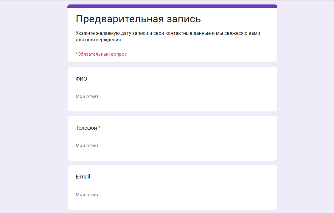Click the form title Предварительная запись
Image resolution: width=334 pixels, height=213 pixels.
pyautogui.click(x=138, y=19)
